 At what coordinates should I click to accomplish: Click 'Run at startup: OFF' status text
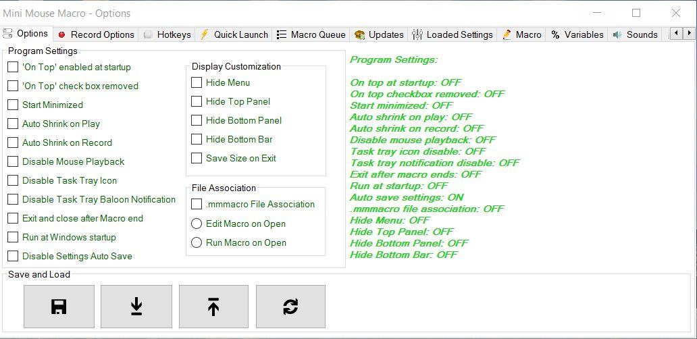click(x=398, y=186)
